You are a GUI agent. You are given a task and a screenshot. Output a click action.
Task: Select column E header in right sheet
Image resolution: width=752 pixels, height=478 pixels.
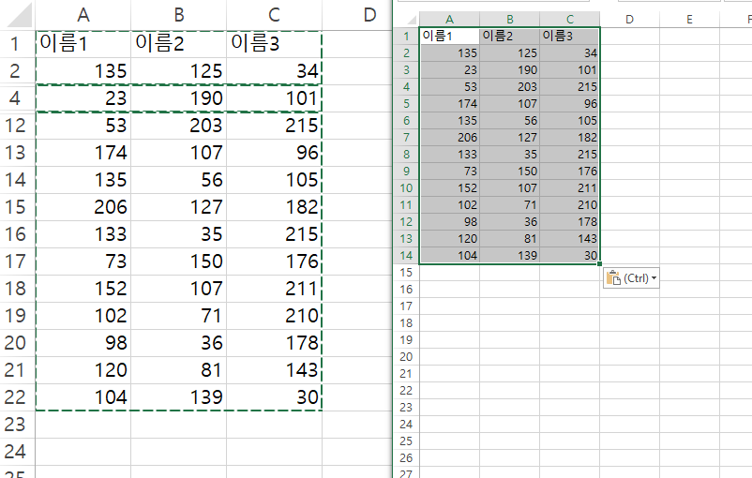pos(689,19)
